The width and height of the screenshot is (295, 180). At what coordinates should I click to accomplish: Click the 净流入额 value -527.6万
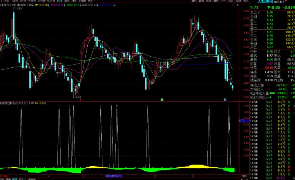coord(282,85)
